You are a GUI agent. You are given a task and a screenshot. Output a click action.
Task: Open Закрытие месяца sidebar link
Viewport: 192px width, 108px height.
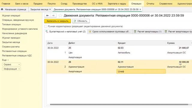click(11, 42)
